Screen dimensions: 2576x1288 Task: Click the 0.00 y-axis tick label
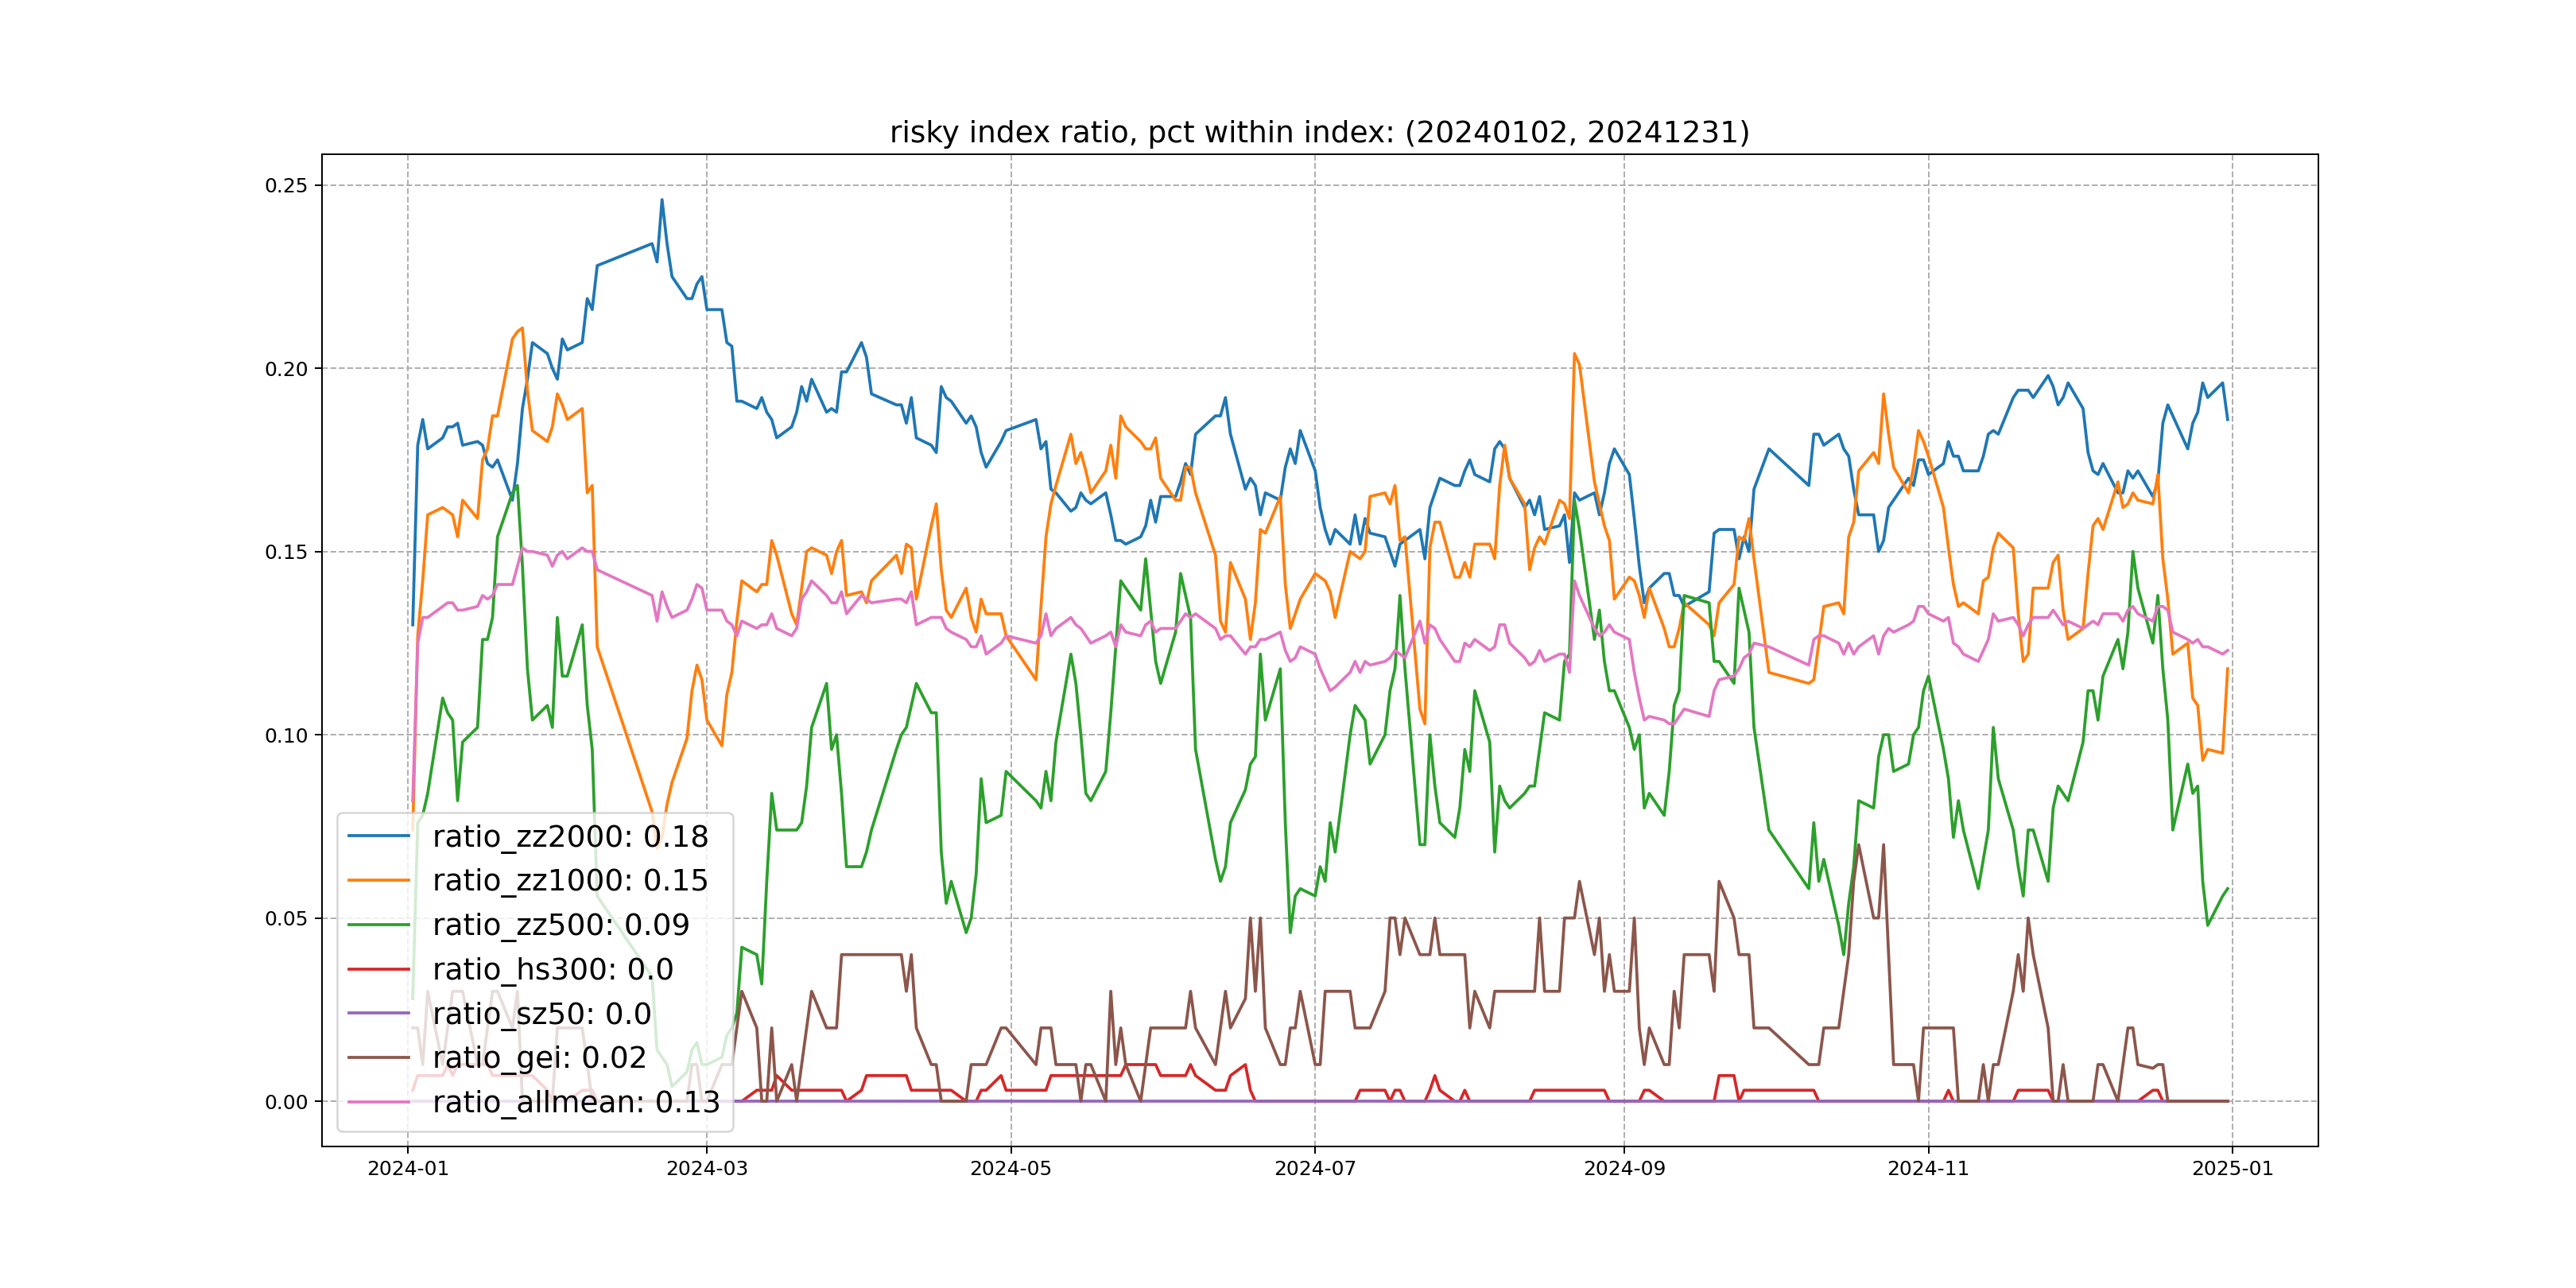pos(286,1102)
